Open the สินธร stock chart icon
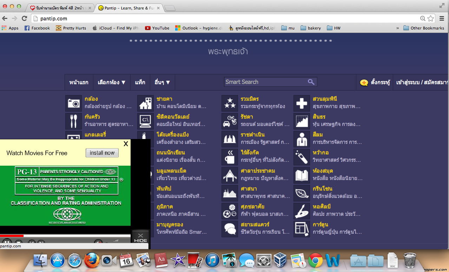 click(302, 121)
